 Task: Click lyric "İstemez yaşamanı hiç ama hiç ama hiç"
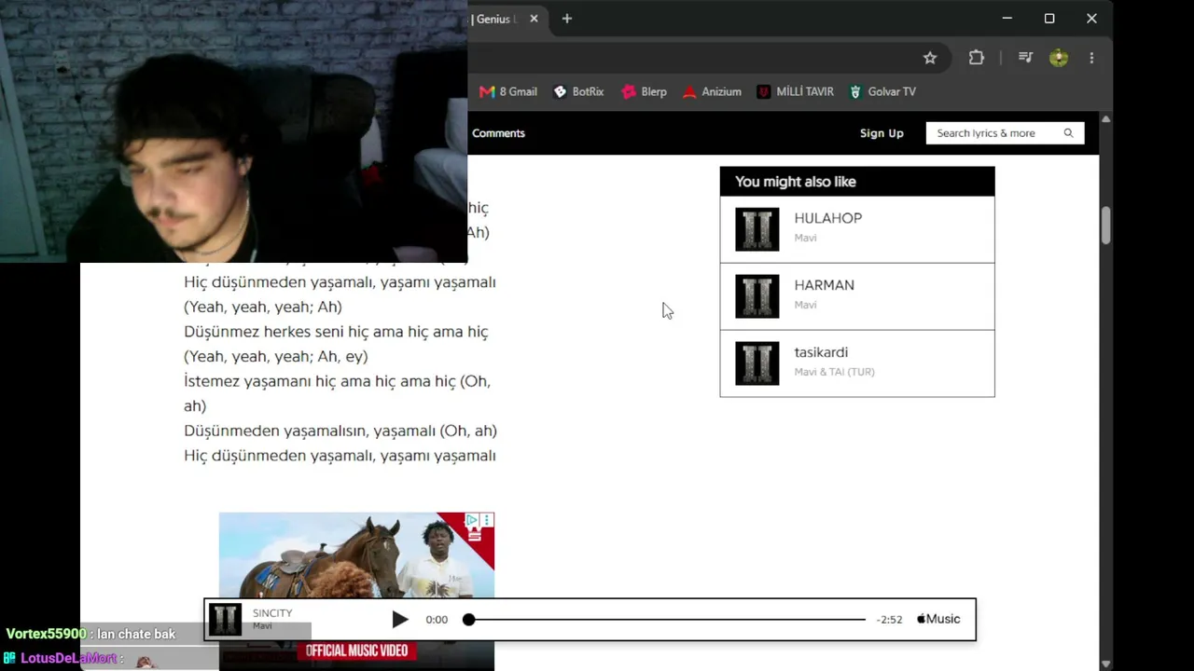(320, 381)
